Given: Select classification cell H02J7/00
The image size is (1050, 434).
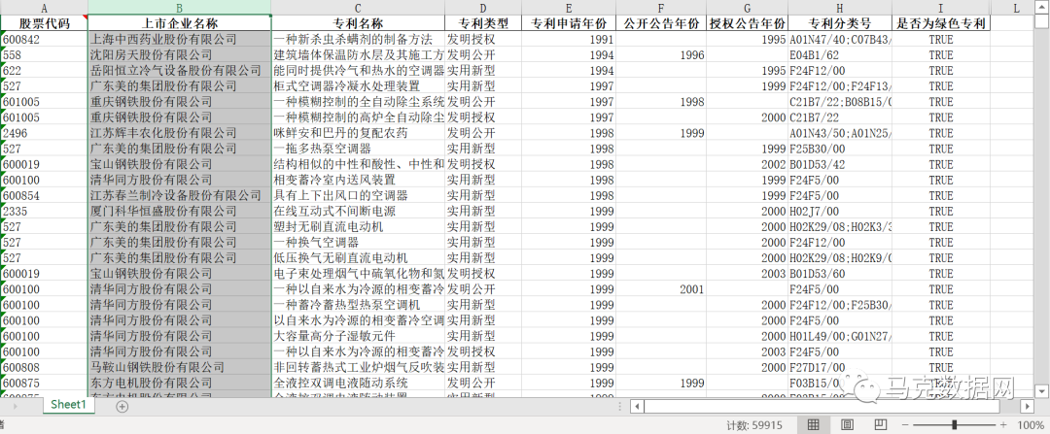Looking at the screenshot, I should tap(840, 211).
